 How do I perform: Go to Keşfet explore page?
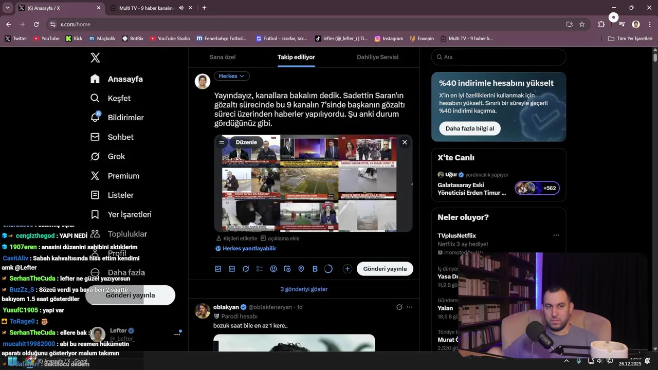111,98
